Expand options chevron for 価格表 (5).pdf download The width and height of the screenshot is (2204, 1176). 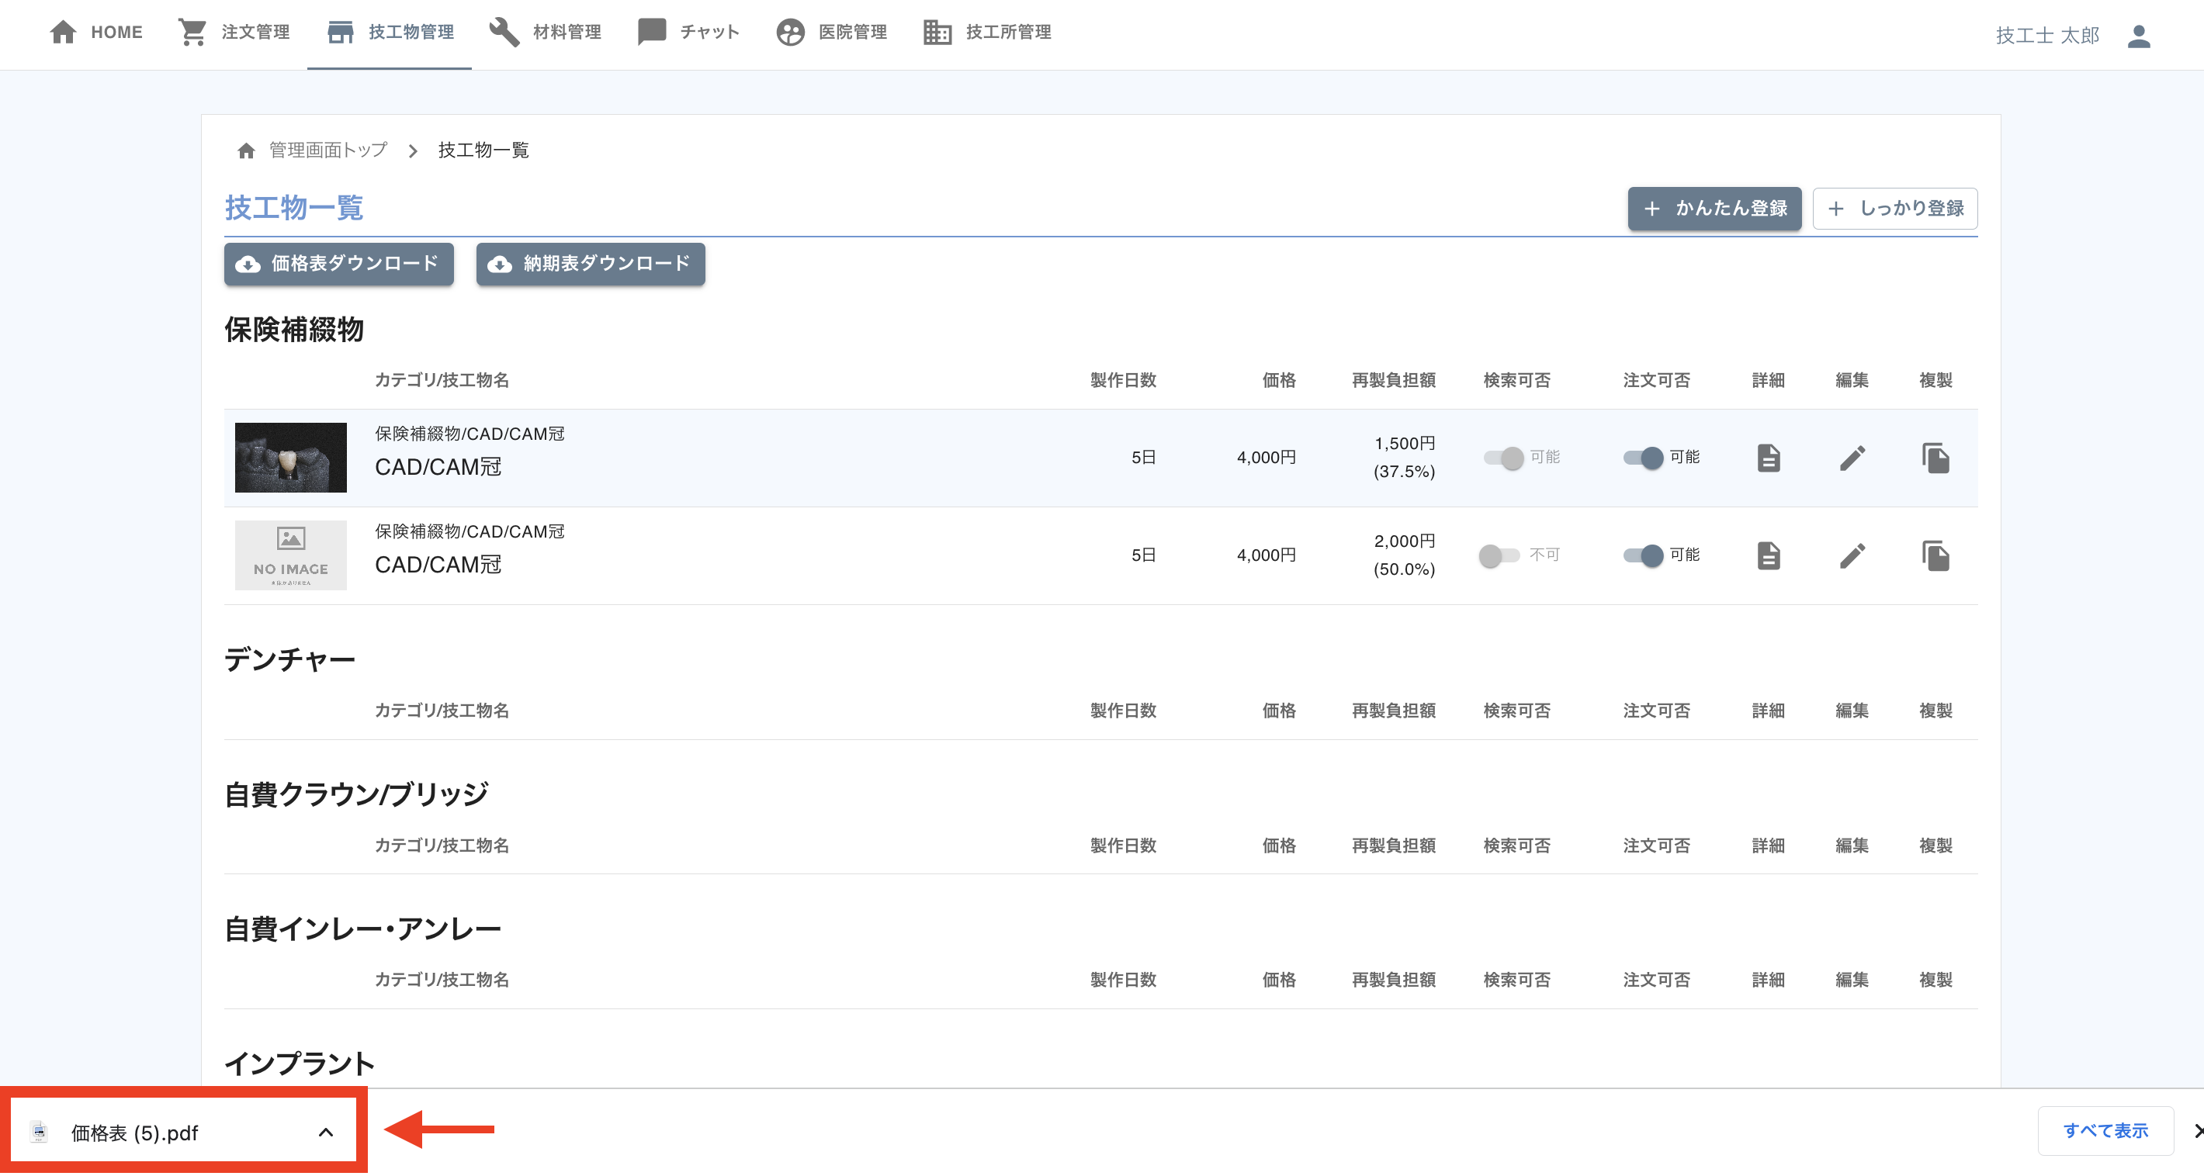click(326, 1133)
